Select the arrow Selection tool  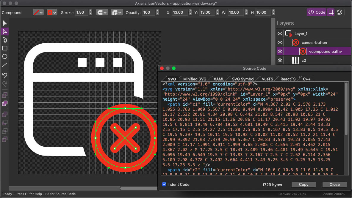(5, 23)
